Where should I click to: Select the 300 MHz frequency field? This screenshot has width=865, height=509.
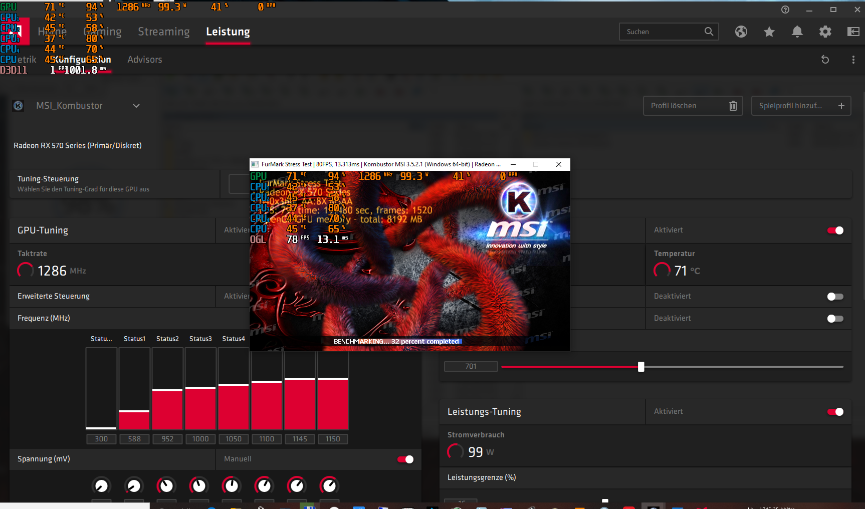click(101, 439)
